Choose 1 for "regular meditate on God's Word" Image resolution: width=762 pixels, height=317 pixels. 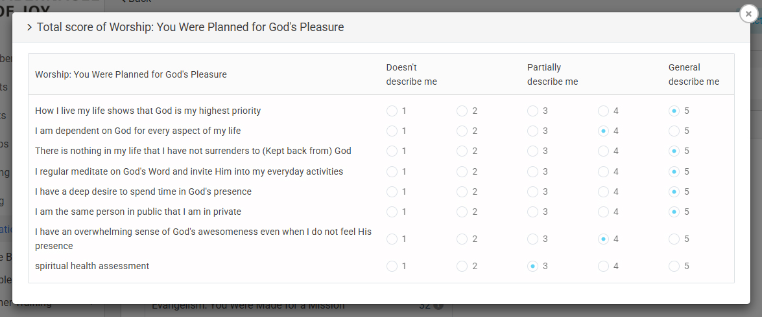pyautogui.click(x=392, y=171)
